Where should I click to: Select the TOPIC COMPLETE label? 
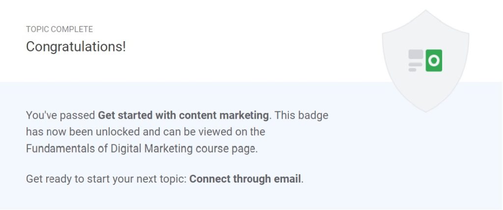tap(59, 29)
